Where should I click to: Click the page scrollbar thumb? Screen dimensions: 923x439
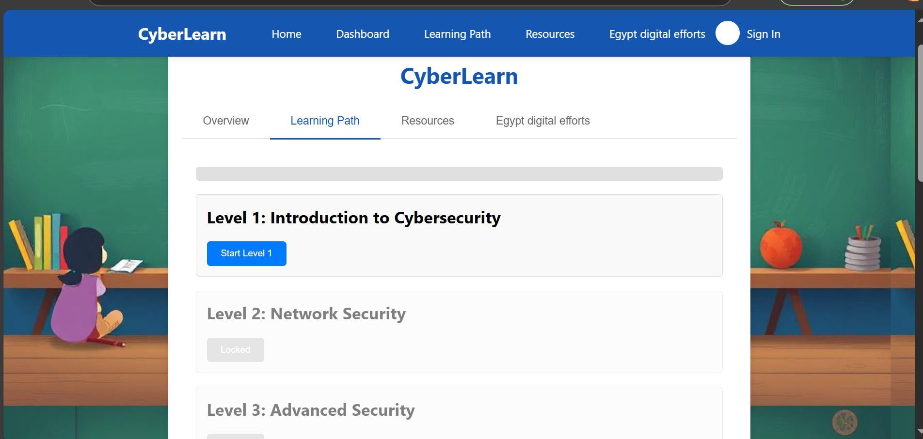pos(920,114)
